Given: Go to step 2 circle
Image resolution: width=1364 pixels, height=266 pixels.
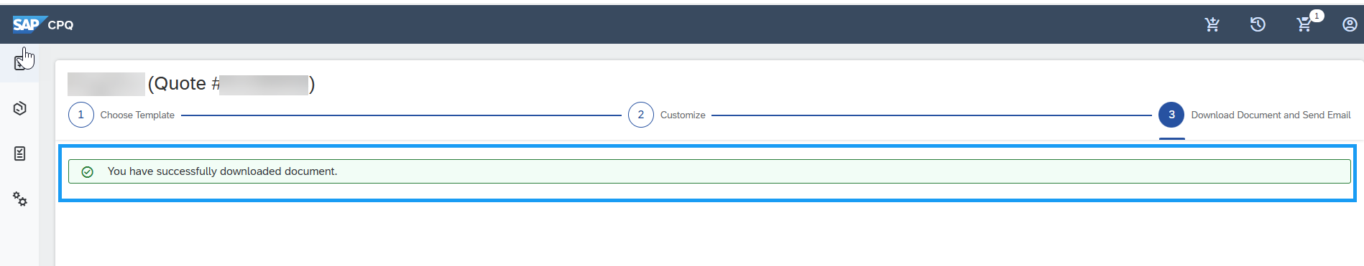Looking at the screenshot, I should (641, 115).
